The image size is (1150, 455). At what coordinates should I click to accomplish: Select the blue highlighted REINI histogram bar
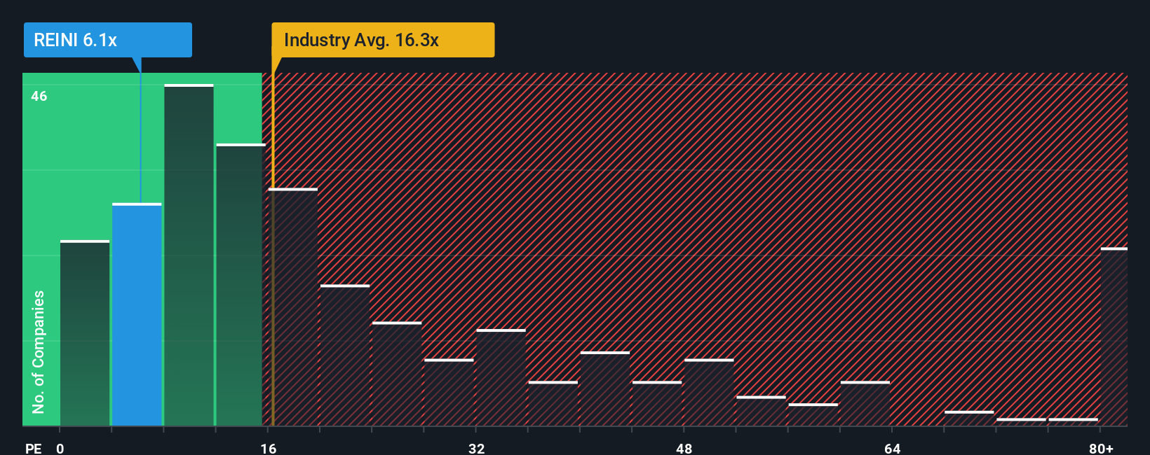click(x=137, y=314)
